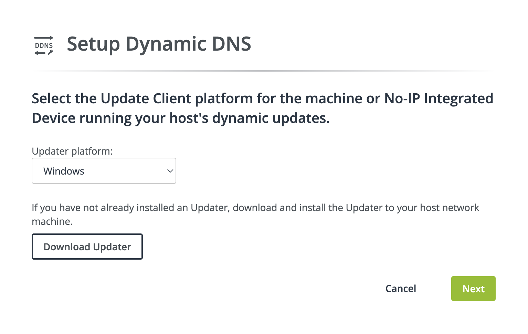Click Cancel at the bottom of the dialog
The image size is (528, 334).
[400, 289]
